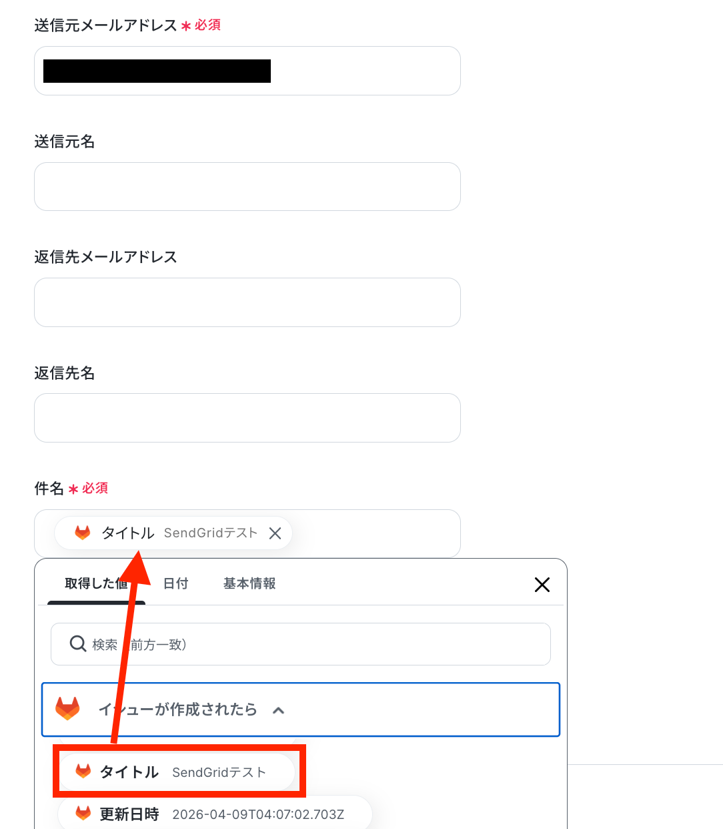Select the 取得した値 tab

coord(96,583)
